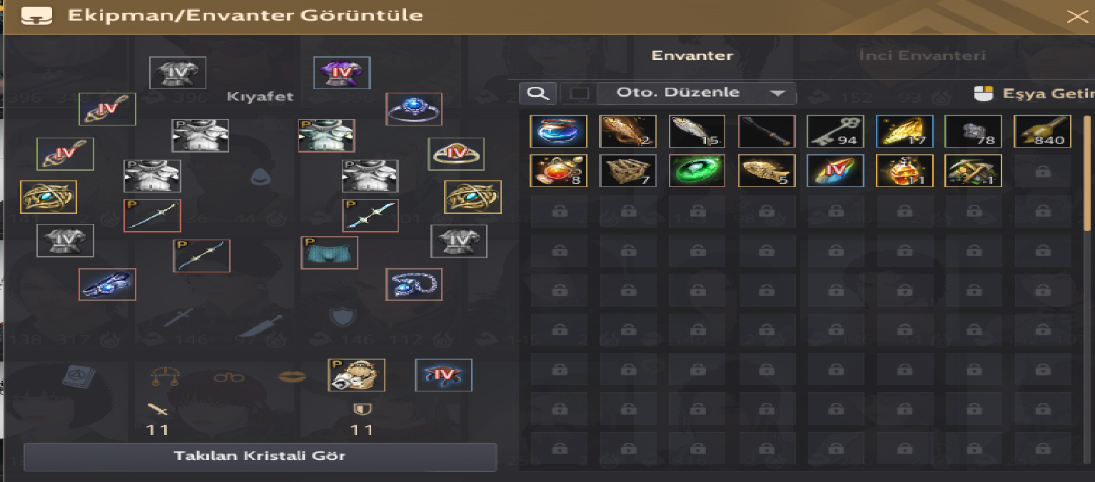Expand the Oto. Düzenle dropdown arrow
Image resolution: width=1095 pixels, height=482 pixels.
777,93
